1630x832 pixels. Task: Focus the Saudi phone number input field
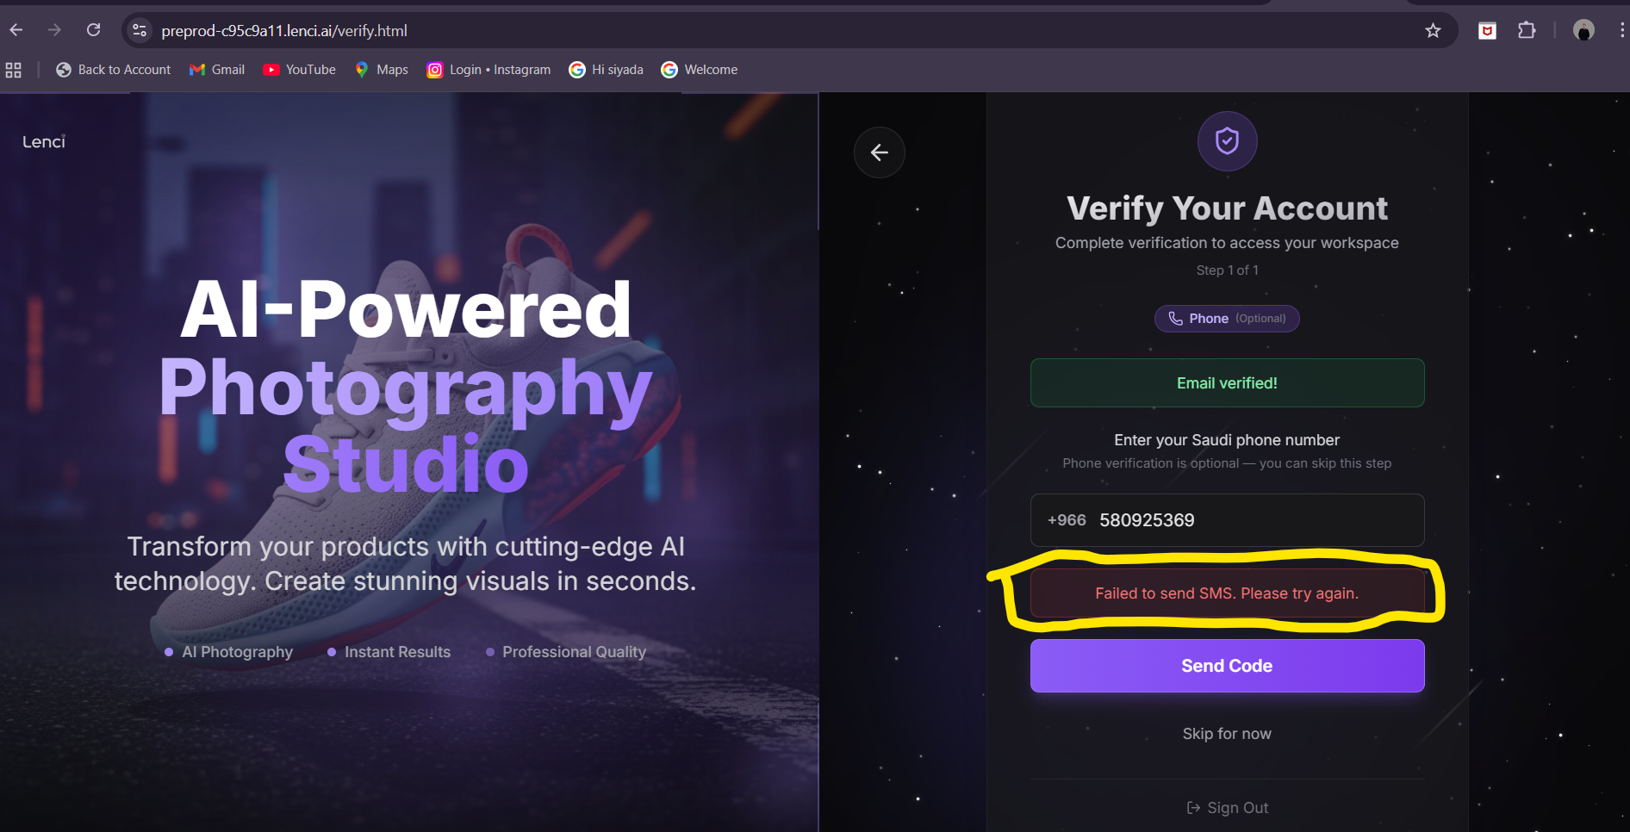point(1249,520)
